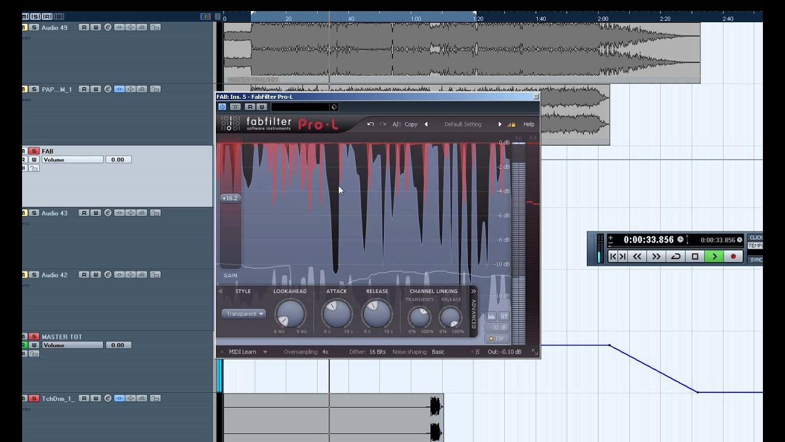Enable Read automation in the Pro-L plugin header

(x=250, y=107)
